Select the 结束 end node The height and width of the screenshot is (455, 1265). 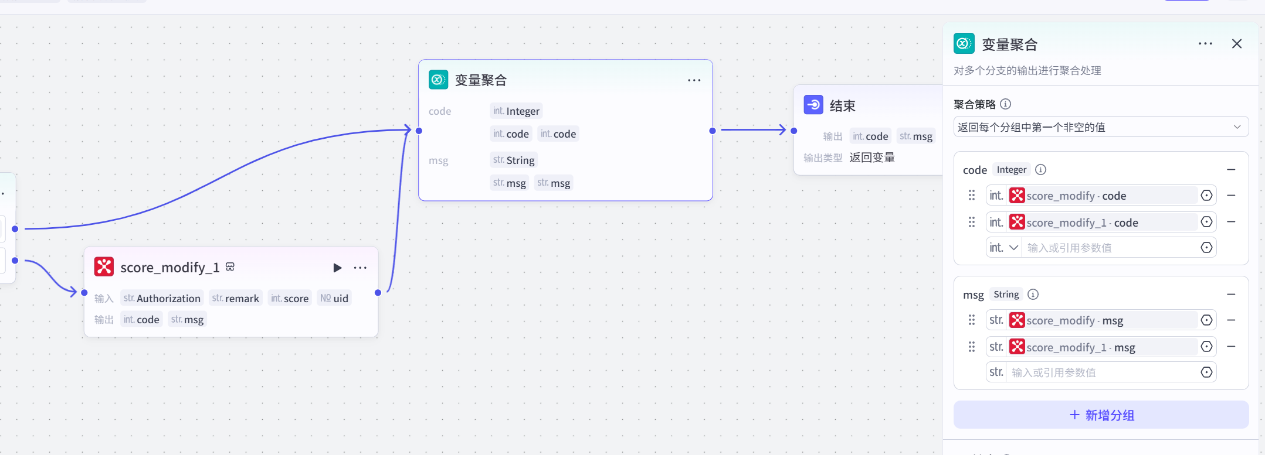click(x=842, y=106)
